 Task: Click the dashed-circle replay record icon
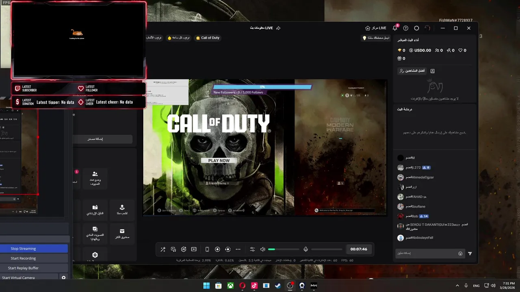(x=227, y=249)
